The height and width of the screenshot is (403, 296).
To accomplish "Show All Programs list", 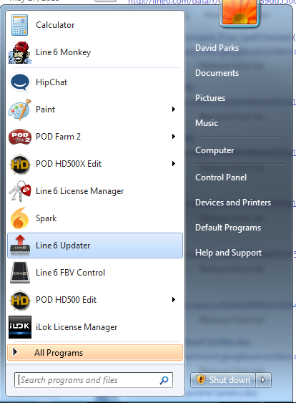I will point(95,353).
